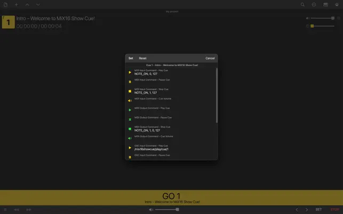Screen dimensions: 343x214
Task: Click MIDI Output Command - Pause Cue label
Action: click(153, 117)
